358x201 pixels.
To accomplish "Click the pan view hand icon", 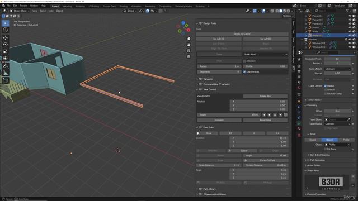I will click(x=189, y=45).
